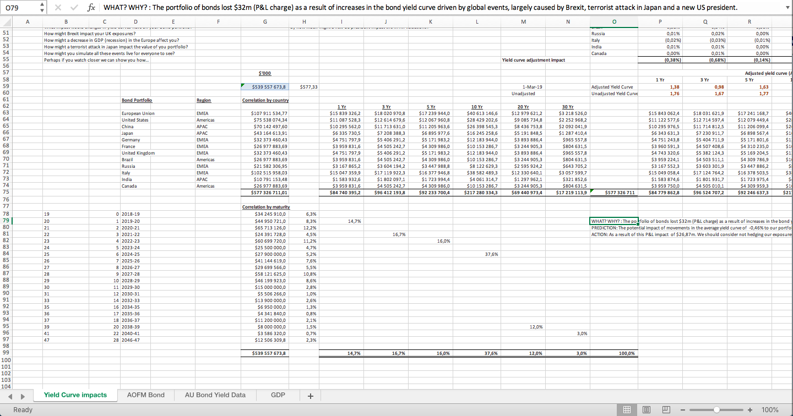Click the Brexit UK exposures question text
793x416 pixels.
89,33
